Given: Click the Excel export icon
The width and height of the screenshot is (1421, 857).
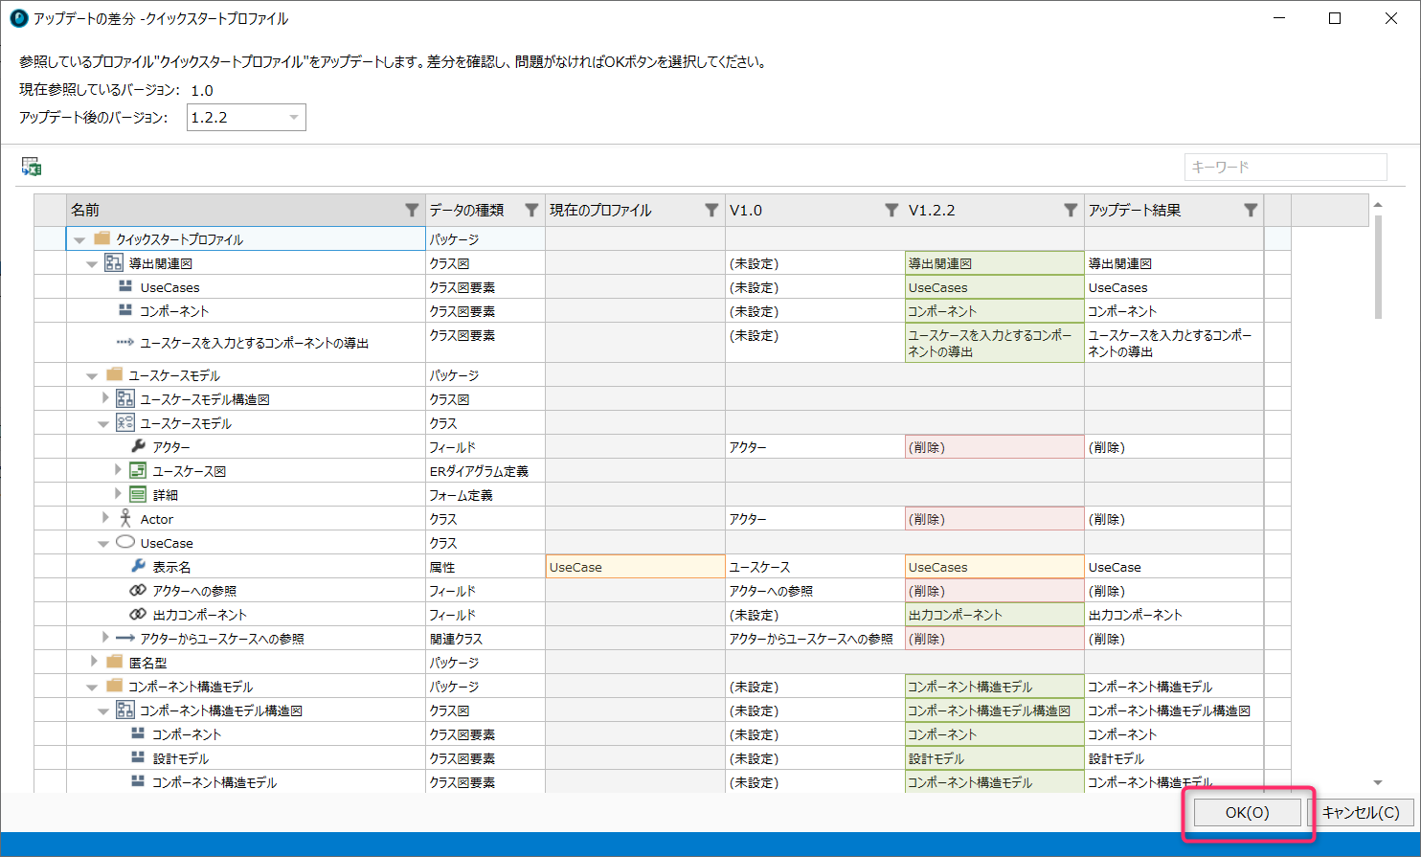Looking at the screenshot, I should pos(32,168).
